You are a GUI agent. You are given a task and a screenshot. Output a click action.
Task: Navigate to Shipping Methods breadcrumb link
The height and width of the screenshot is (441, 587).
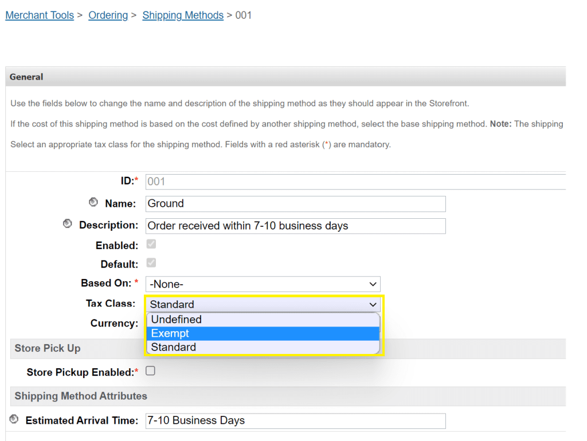coord(183,15)
